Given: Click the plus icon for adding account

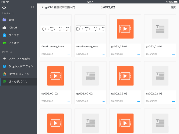Looking at the screenshot, I should 4,59.
